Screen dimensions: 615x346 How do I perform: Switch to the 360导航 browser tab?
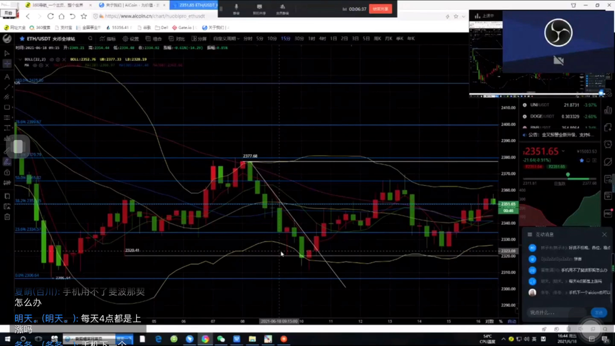pyautogui.click(x=58, y=5)
